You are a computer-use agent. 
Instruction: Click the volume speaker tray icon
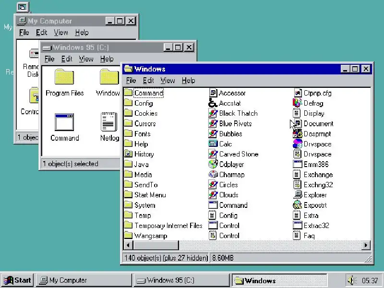click(x=352, y=280)
